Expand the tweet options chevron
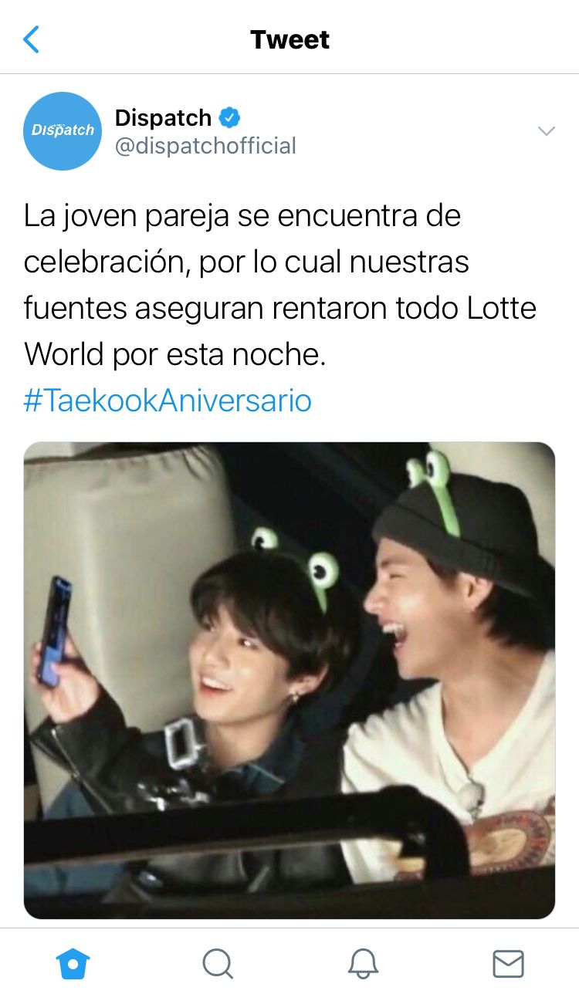The image size is (579, 1004). click(547, 131)
